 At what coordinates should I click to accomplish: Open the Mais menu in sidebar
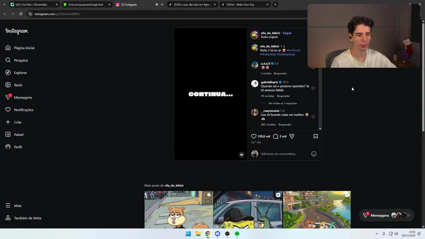click(x=14, y=205)
